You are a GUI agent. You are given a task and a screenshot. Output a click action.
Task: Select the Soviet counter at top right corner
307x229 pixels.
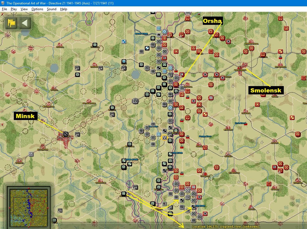(280, 18)
